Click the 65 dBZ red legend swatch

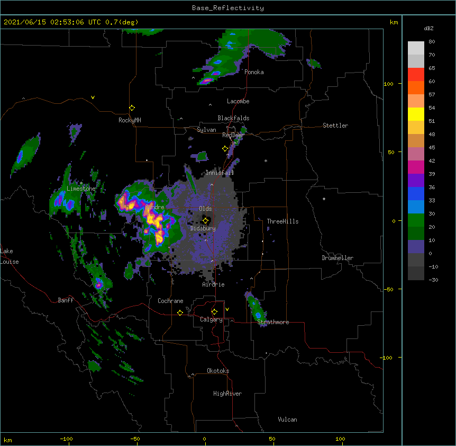(x=416, y=75)
